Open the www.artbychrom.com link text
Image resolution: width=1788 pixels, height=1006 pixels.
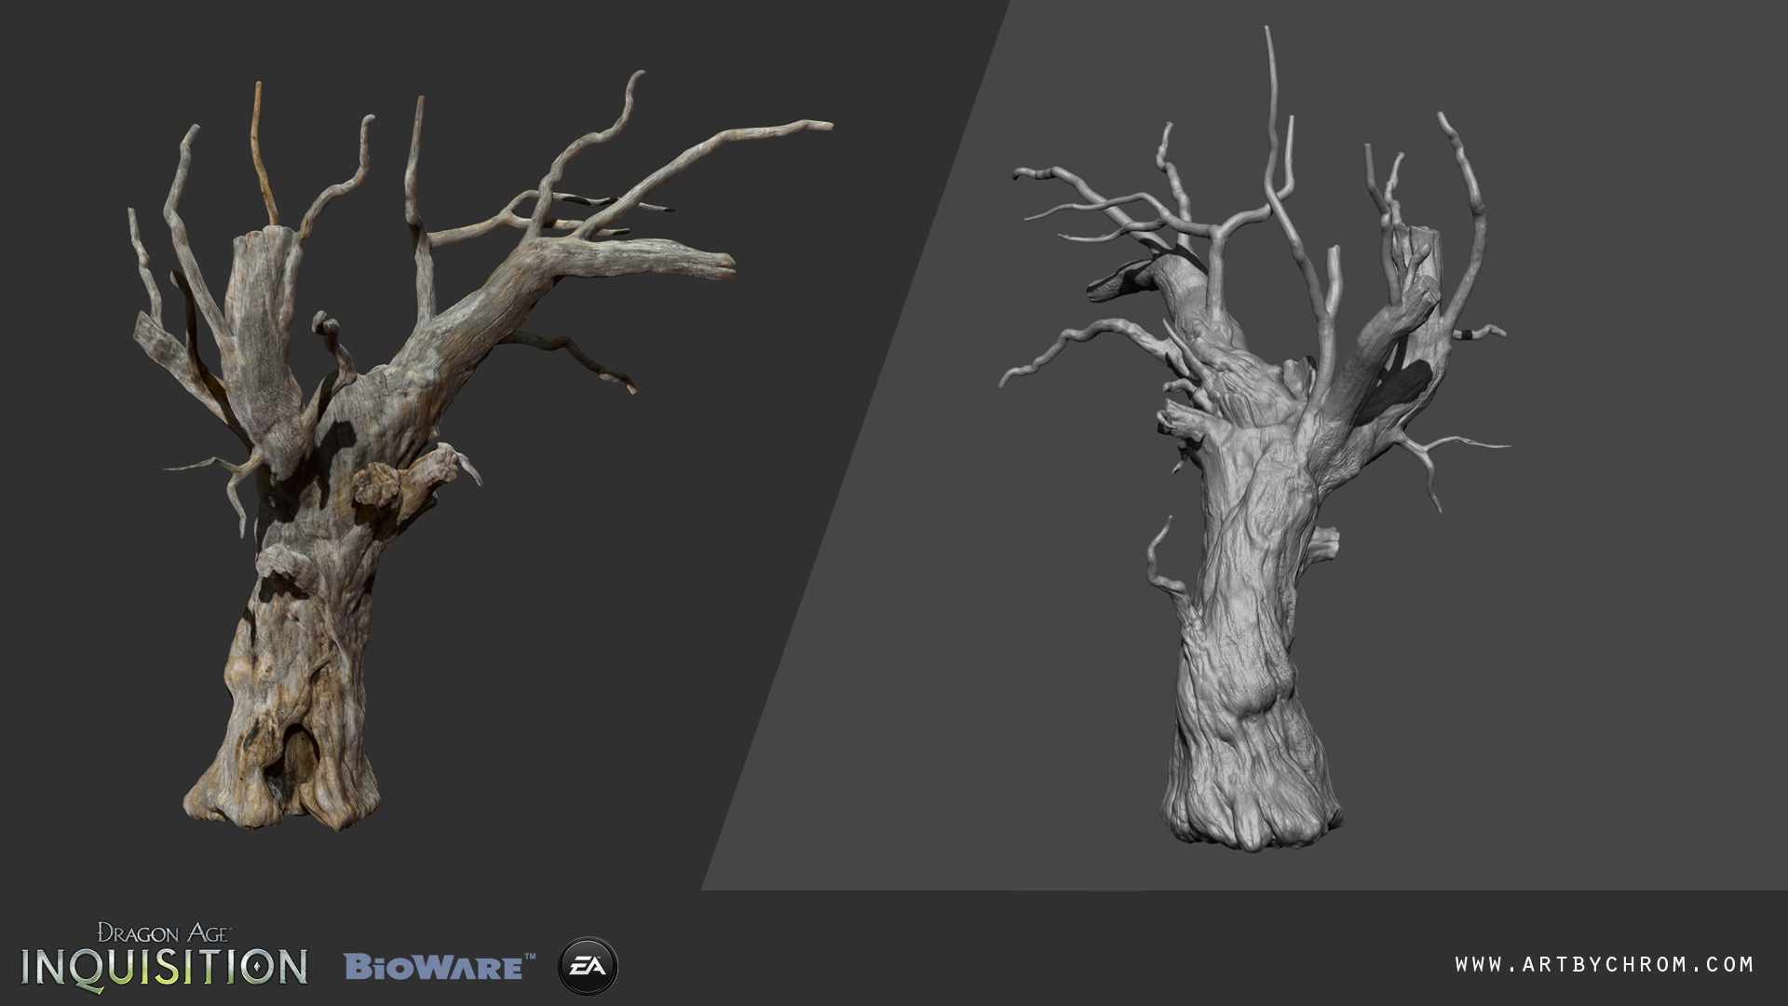pyautogui.click(x=1605, y=964)
